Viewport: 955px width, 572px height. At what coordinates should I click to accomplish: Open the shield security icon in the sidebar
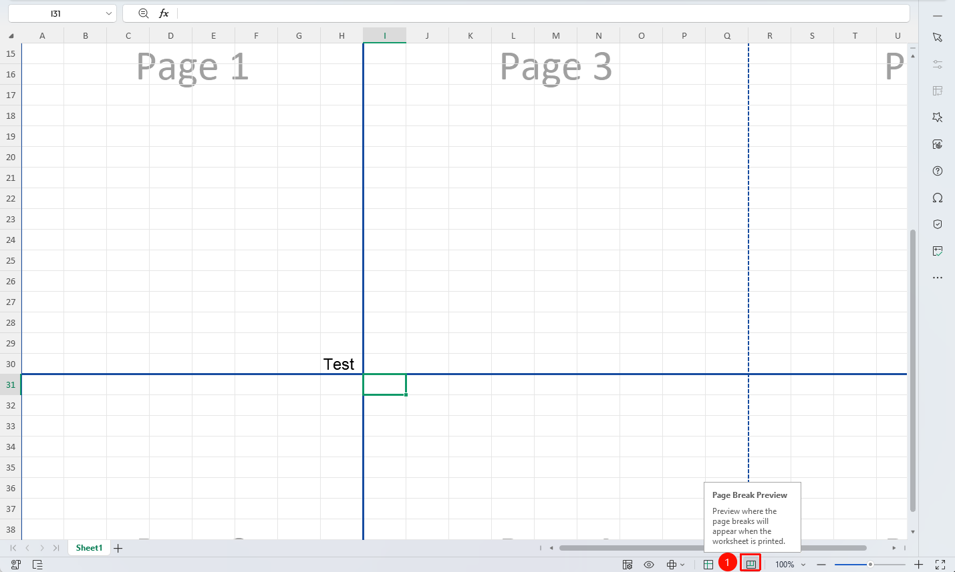938,224
